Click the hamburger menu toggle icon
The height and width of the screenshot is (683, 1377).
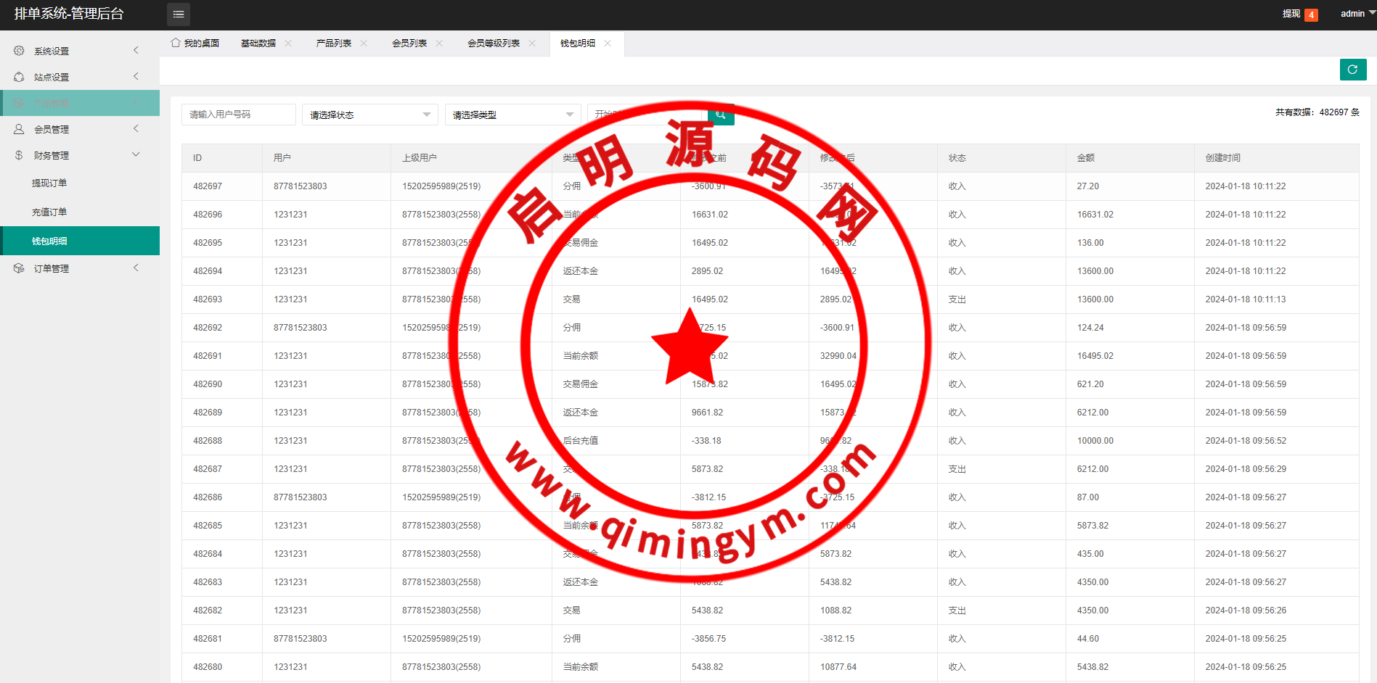point(178,15)
